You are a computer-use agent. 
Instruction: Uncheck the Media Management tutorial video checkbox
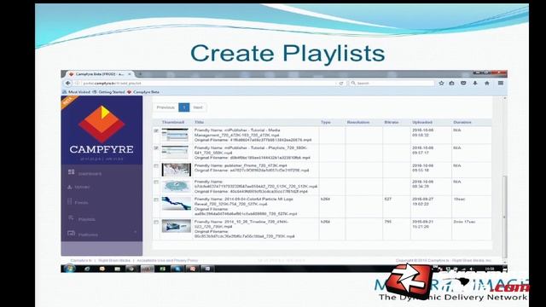point(156,130)
